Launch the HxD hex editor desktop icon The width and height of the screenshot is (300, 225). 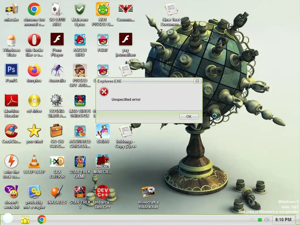(57, 161)
